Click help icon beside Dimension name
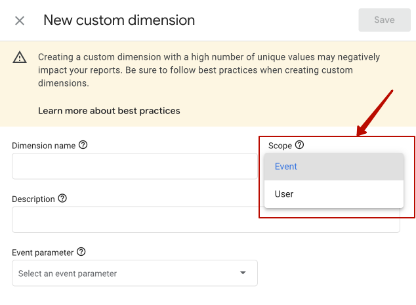 pyautogui.click(x=83, y=145)
